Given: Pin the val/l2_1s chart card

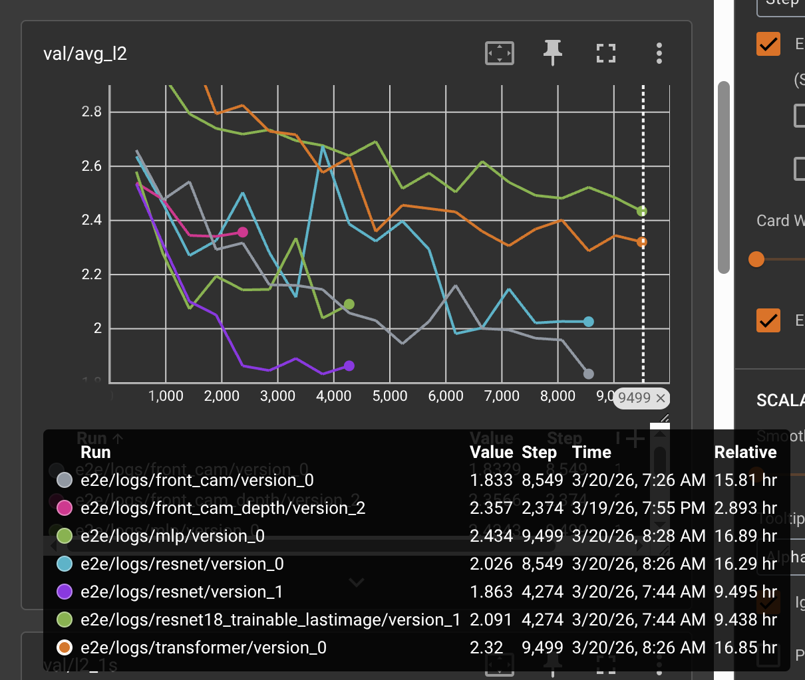Looking at the screenshot, I should 552,665.
